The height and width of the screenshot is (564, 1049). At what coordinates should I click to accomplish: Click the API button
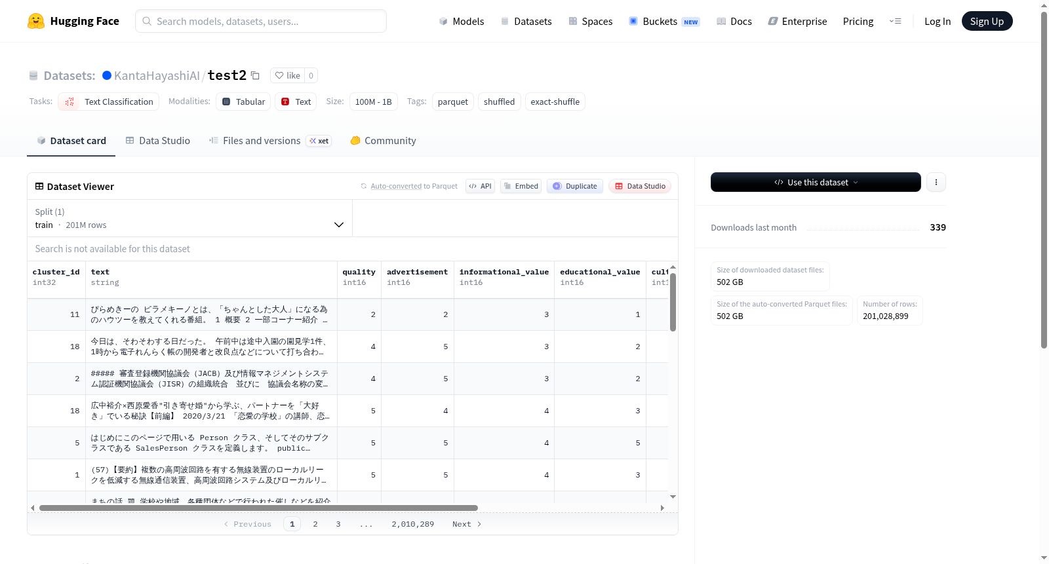480,186
